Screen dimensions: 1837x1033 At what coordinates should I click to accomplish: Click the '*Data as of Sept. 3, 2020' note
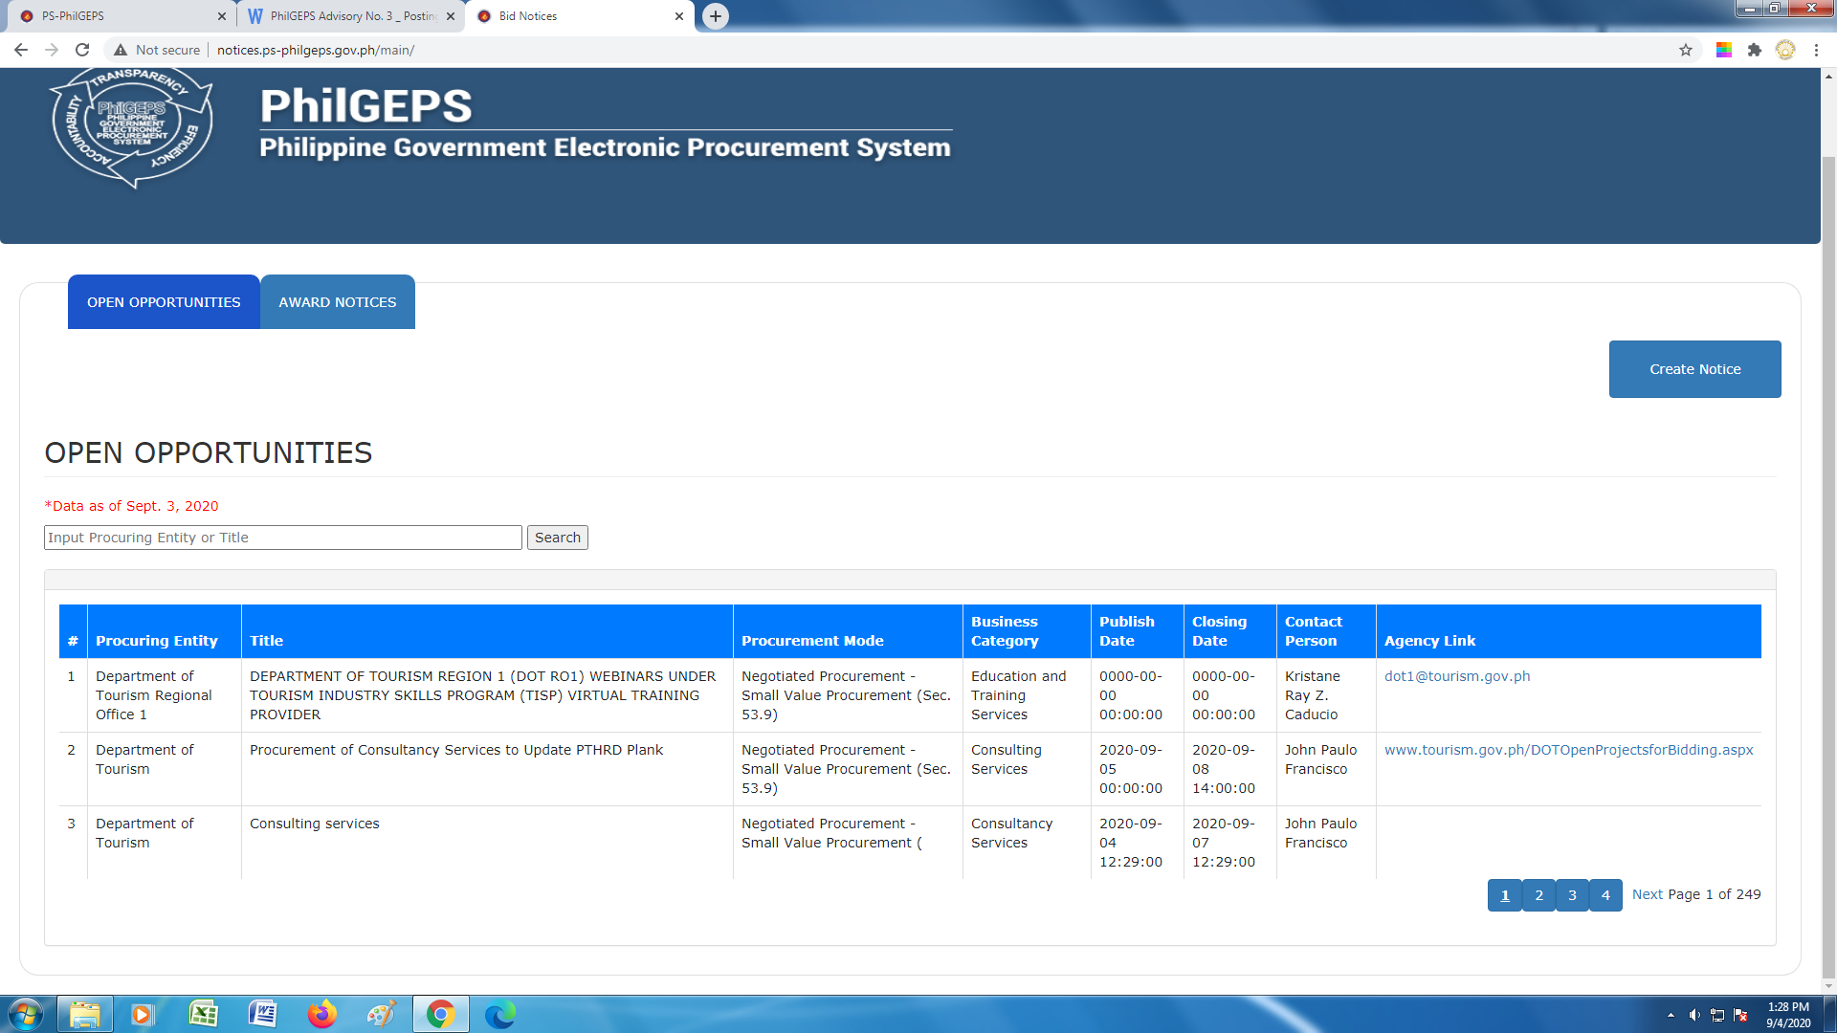(132, 506)
